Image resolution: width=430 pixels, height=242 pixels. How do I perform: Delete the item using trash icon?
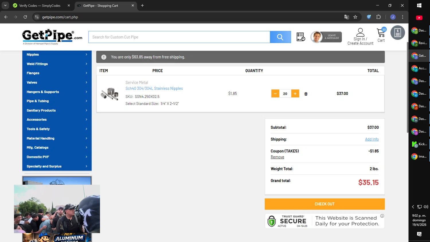(306, 94)
